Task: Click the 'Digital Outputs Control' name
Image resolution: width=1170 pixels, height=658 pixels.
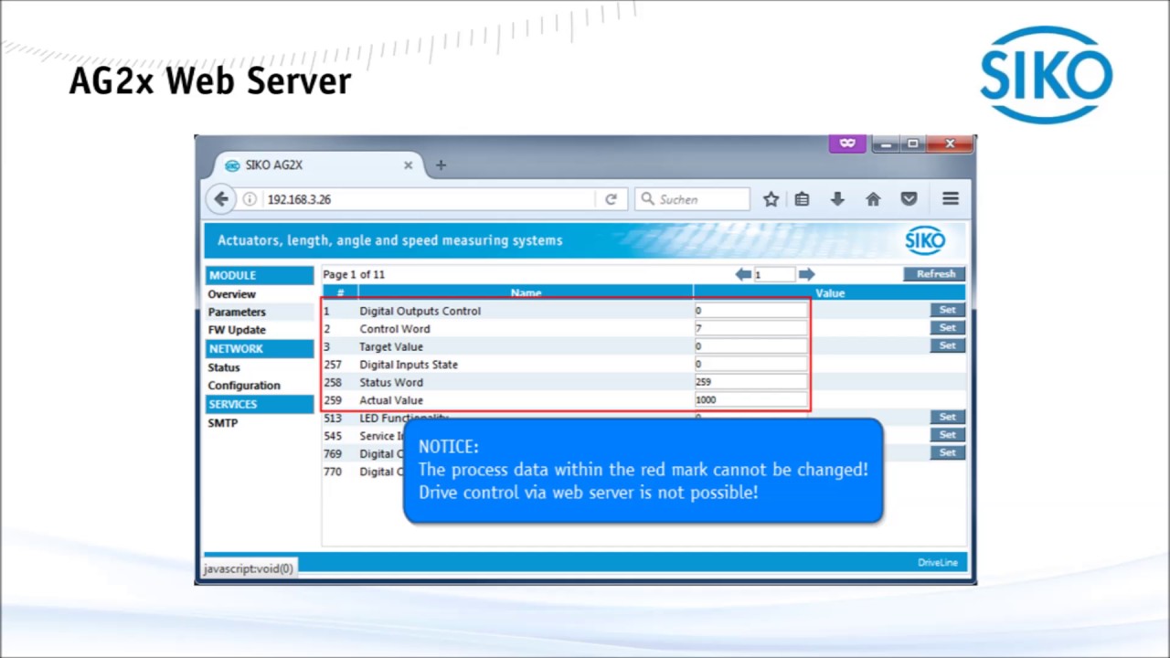Action: tap(420, 311)
